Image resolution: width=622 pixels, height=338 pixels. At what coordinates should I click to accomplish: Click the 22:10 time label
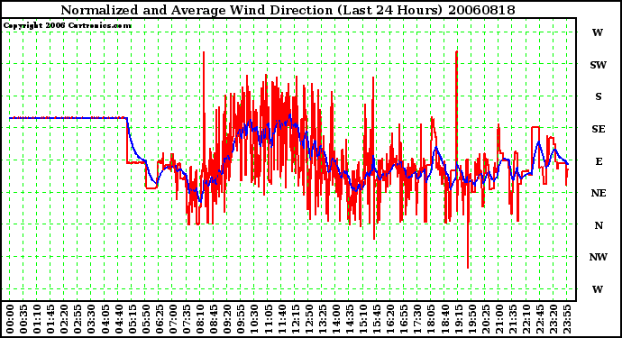tap(526, 319)
